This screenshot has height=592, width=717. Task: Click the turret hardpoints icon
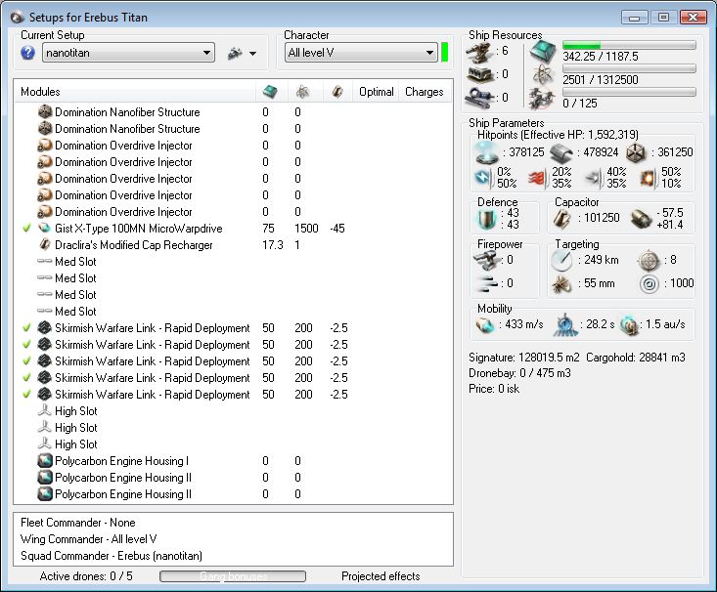479,53
